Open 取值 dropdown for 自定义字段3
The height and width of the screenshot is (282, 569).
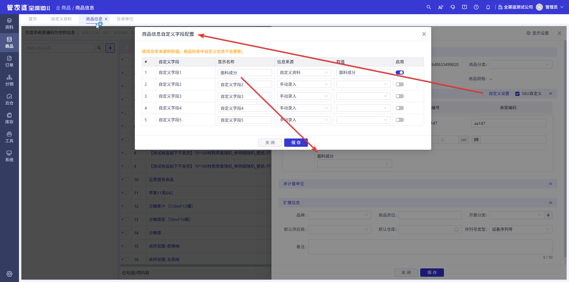point(363,96)
